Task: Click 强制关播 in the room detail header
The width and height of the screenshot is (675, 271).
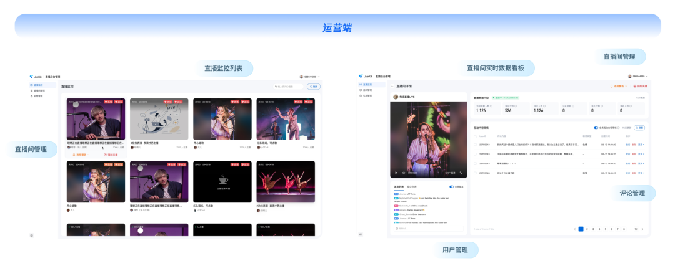Action: point(640,86)
